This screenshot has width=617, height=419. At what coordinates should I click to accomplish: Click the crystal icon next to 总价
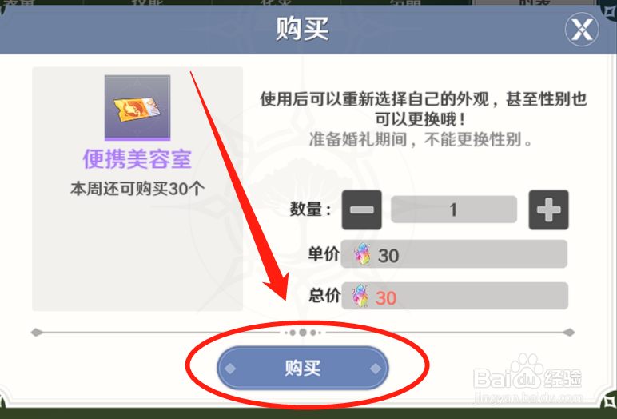(x=360, y=296)
